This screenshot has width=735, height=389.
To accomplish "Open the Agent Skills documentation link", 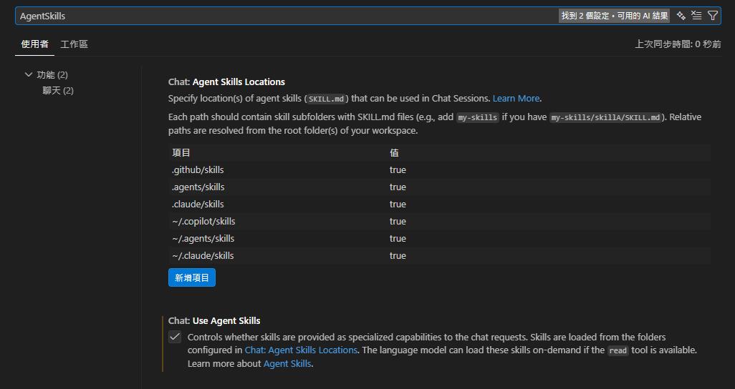I will point(287,364).
